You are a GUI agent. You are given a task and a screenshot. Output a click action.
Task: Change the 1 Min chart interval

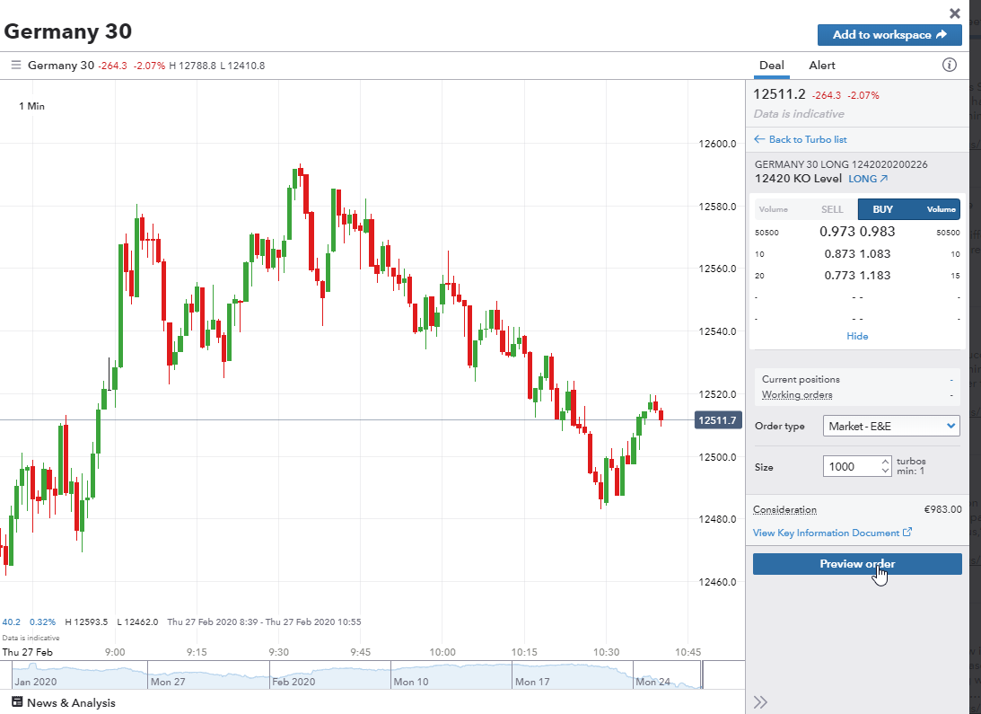pyautogui.click(x=32, y=106)
